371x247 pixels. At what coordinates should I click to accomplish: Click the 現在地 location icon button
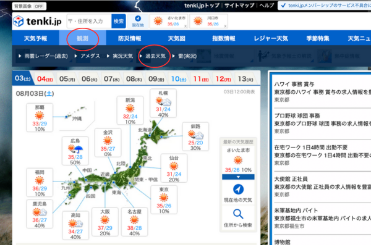point(138,21)
